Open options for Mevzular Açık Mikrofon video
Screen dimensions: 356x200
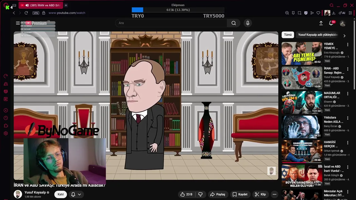tap(348, 192)
